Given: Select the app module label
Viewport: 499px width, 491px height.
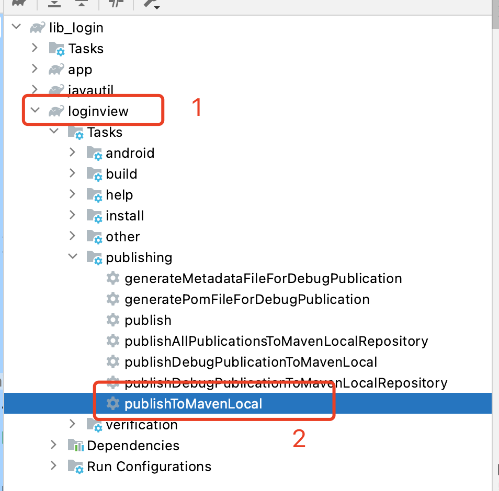Looking at the screenshot, I should [80, 70].
